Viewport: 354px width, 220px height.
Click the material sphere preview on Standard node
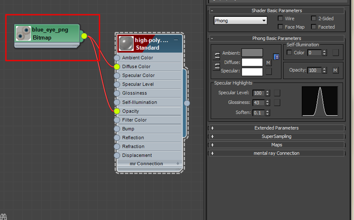click(126, 43)
